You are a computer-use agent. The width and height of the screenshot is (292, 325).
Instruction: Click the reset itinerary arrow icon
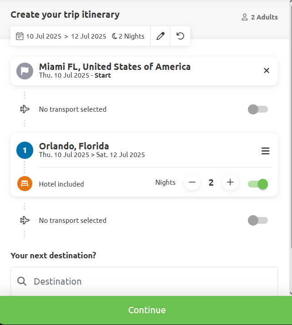pyautogui.click(x=180, y=36)
